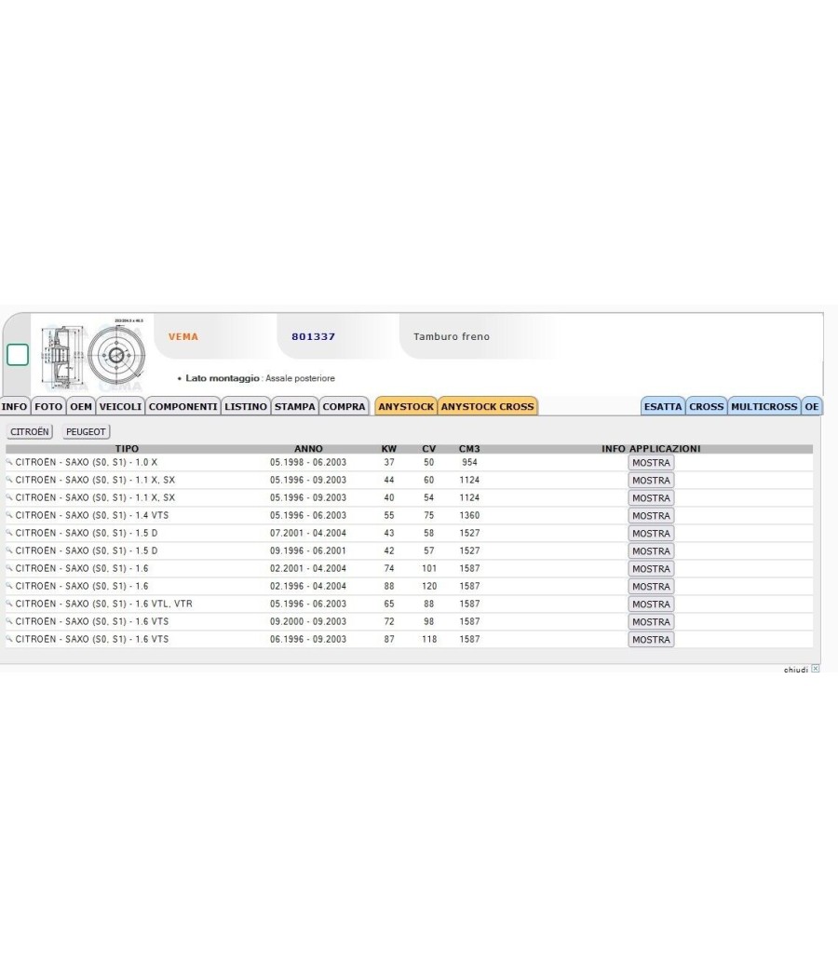Screen dimensions: 838x978
Task: Click the chiudi close link
Action: tap(795, 670)
